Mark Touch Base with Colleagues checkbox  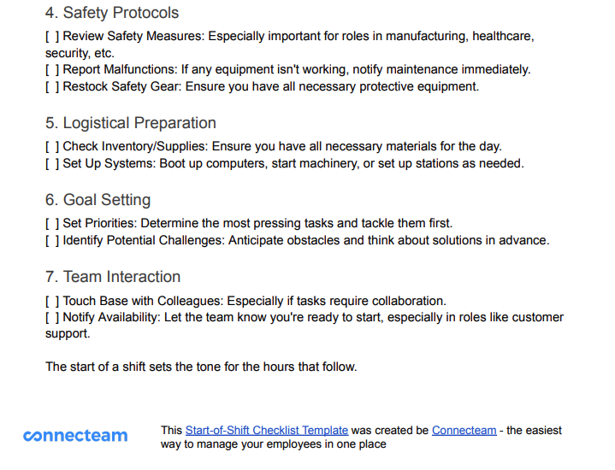point(52,301)
